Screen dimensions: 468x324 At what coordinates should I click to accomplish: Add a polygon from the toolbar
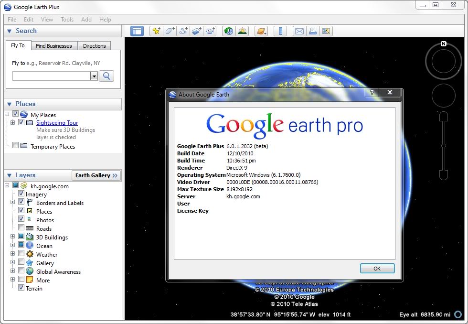pos(170,31)
